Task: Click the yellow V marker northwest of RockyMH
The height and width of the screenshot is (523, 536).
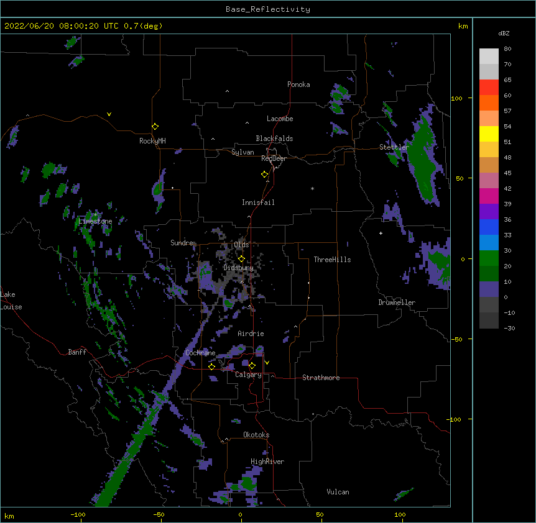Action: point(109,114)
